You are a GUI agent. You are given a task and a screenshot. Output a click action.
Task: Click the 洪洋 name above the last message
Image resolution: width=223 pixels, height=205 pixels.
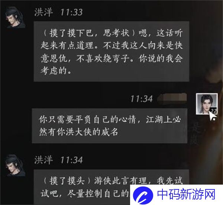click(43, 160)
